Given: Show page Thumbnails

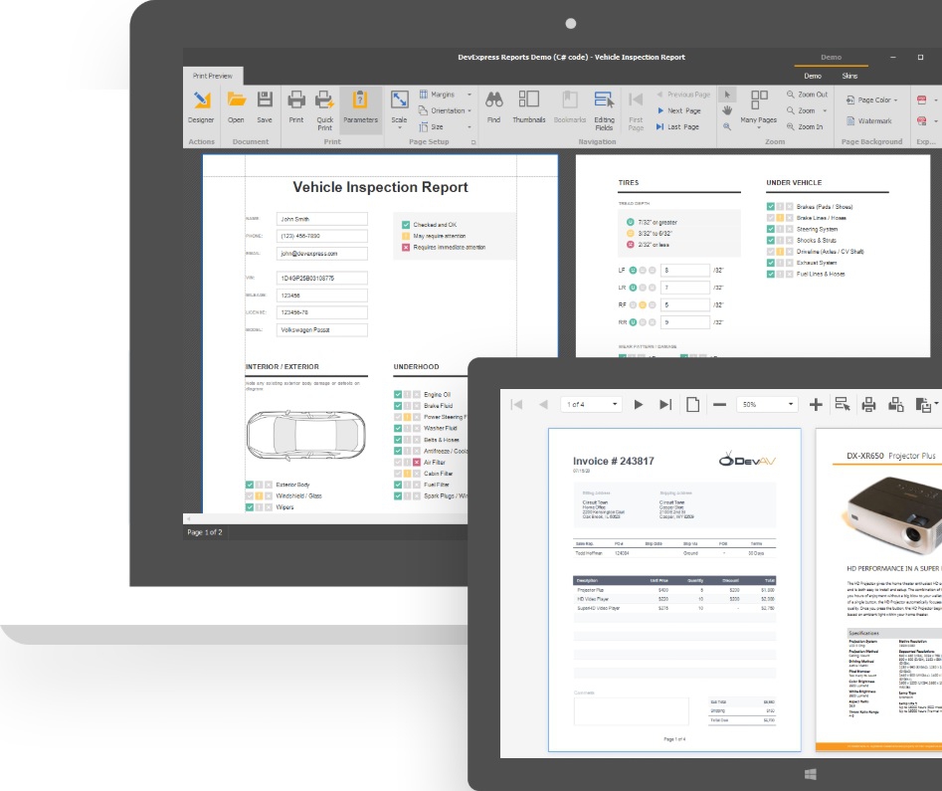Looking at the screenshot, I should [528, 107].
